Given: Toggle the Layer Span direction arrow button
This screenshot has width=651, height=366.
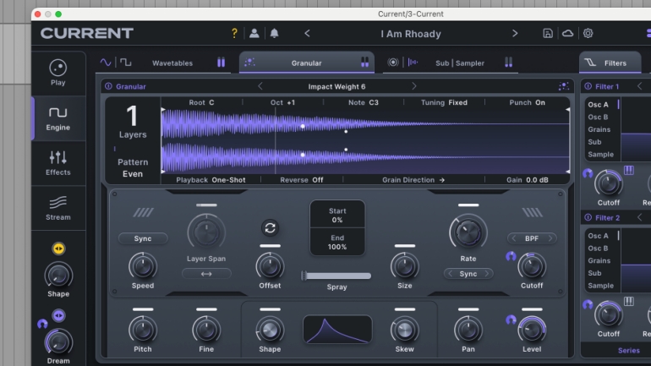Looking at the screenshot, I should pyautogui.click(x=206, y=274).
